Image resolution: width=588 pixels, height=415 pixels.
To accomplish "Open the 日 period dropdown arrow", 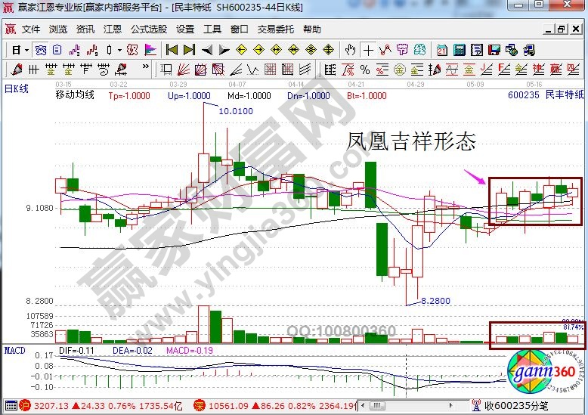I will click(x=26, y=50).
